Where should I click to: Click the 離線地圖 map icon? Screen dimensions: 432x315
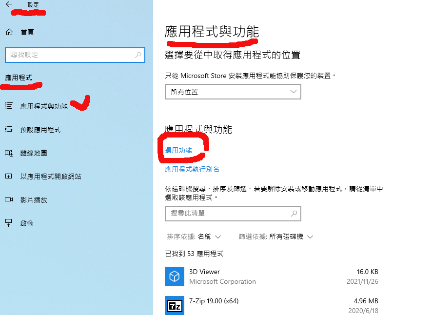9,153
